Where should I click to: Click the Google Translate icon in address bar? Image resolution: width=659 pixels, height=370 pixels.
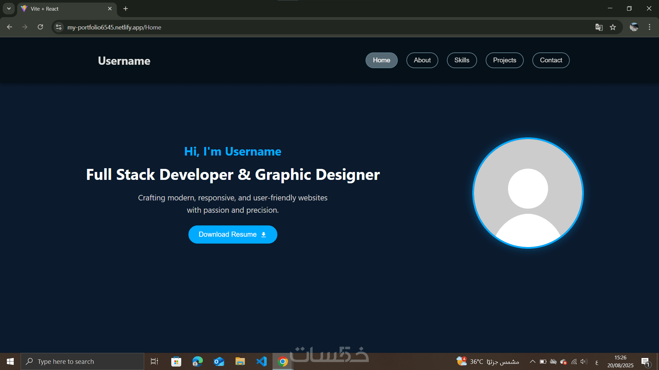599,27
